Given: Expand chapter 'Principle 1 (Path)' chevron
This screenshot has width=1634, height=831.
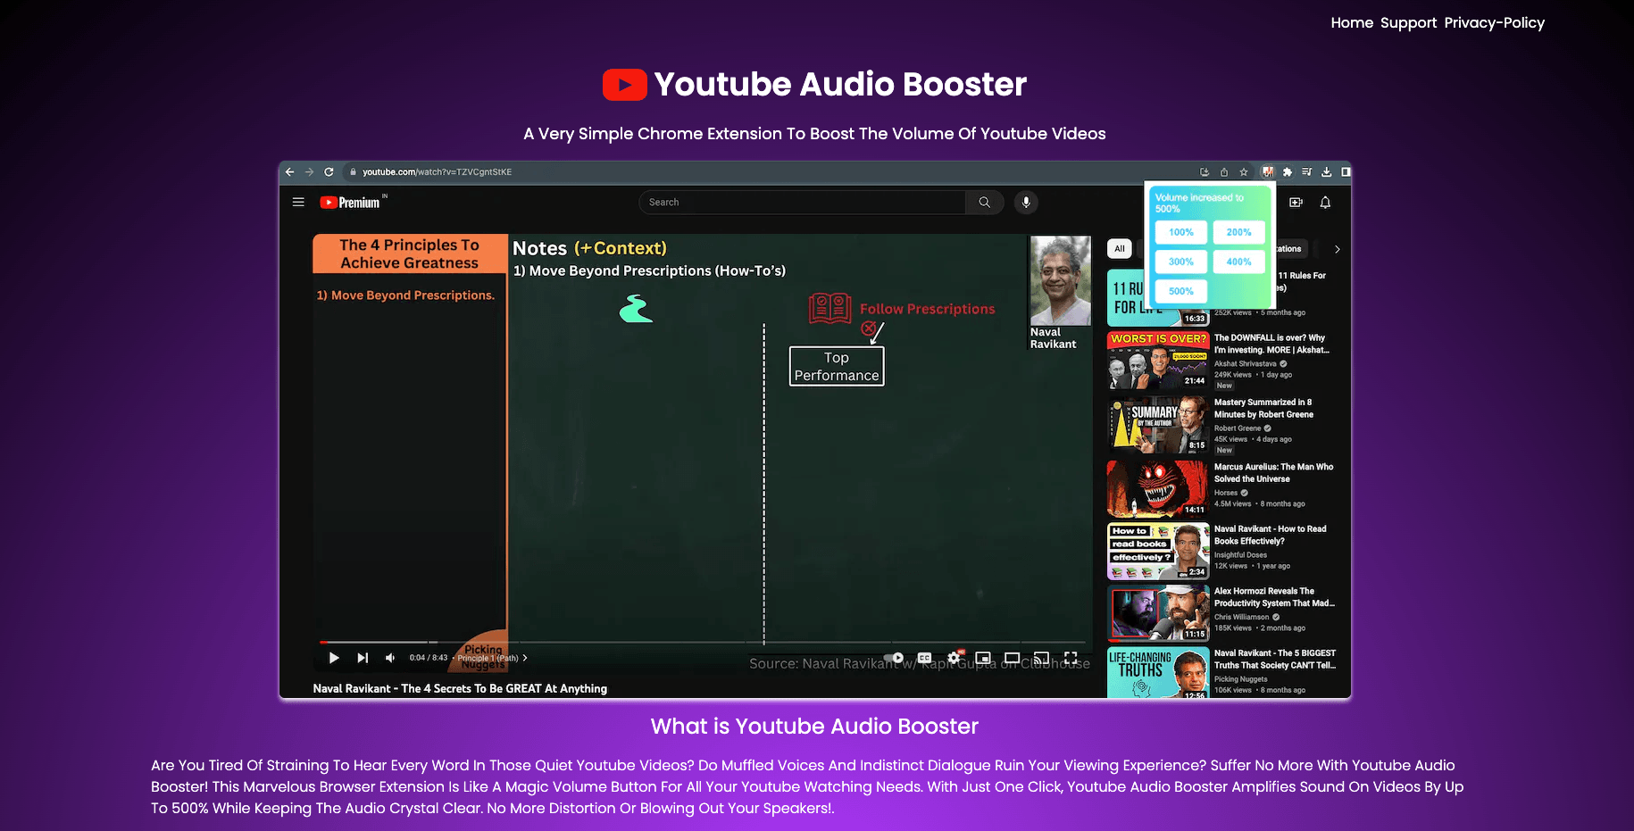Looking at the screenshot, I should click(525, 658).
